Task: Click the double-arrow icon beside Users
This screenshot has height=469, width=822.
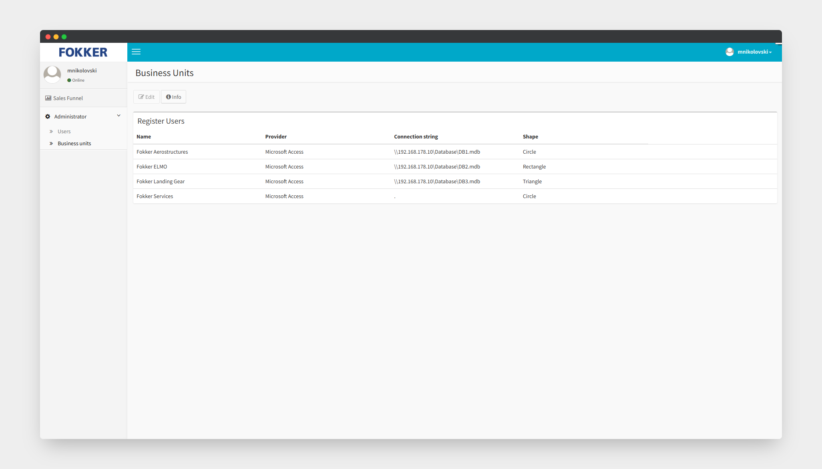Action: click(x=51, y=131)
